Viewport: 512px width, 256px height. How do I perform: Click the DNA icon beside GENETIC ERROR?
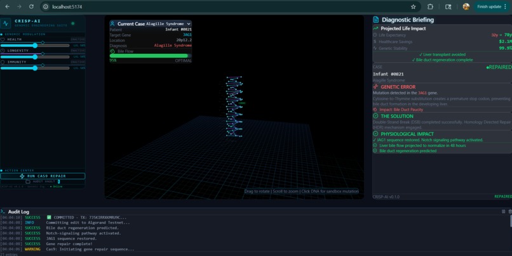[375, 87]
